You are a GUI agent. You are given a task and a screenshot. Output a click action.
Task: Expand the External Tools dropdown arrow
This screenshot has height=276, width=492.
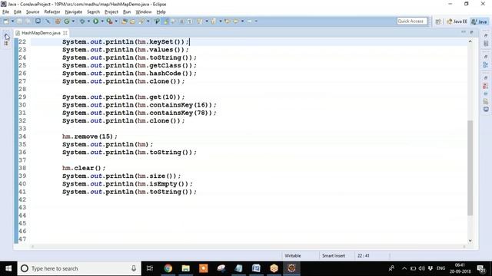click(x=116, y=21)
